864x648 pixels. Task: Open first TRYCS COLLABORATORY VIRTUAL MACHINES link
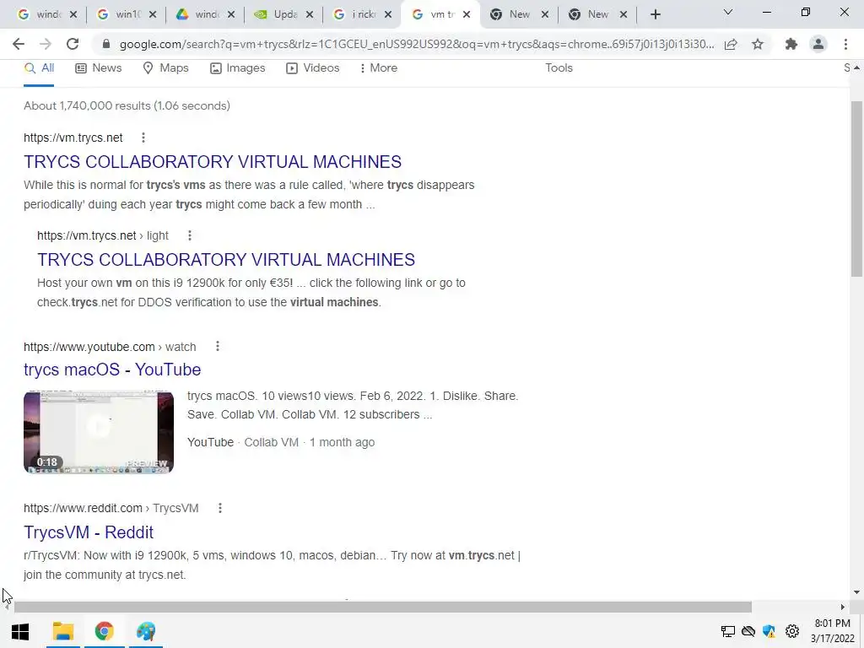click(212, 162)
